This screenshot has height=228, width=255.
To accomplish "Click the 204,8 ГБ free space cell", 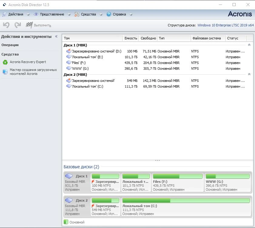I will click(149, 63).
